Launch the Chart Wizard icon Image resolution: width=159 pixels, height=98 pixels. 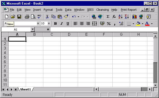click(135, 17)
